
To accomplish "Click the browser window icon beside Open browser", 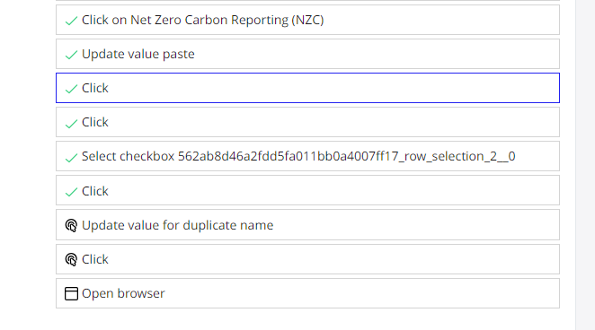I will pos(71,293).
